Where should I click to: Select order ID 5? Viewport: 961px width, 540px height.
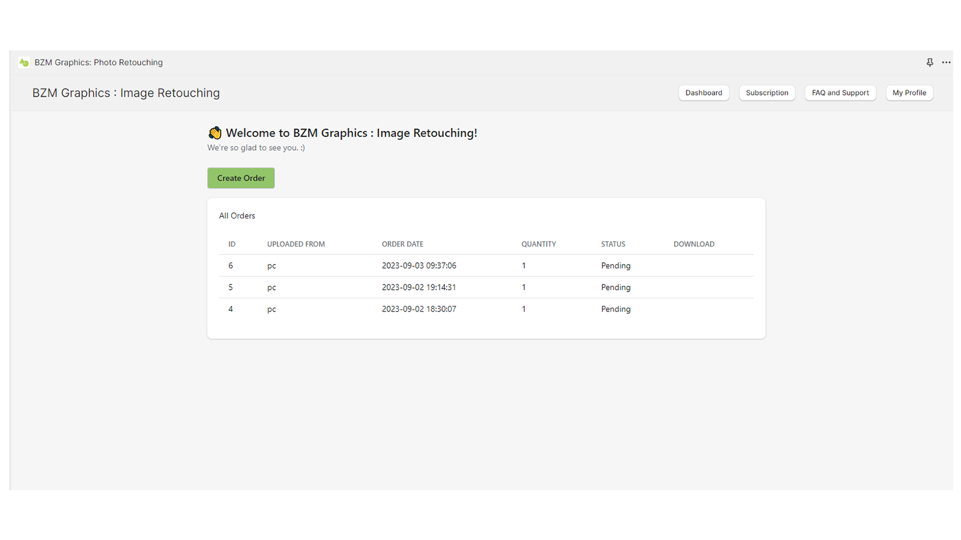click(x=231, y=287)
